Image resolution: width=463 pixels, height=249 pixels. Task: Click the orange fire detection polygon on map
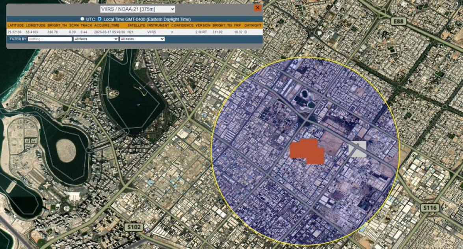point(307,151)
